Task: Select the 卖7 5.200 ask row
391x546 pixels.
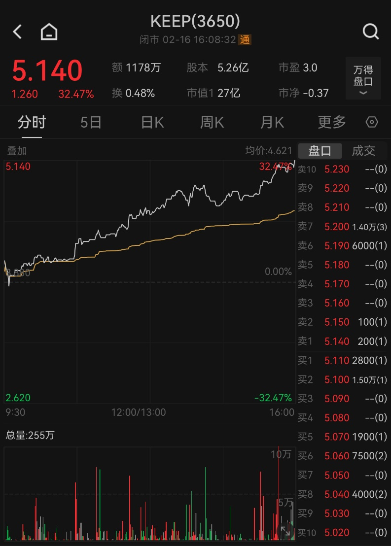Action: point(342,227)
